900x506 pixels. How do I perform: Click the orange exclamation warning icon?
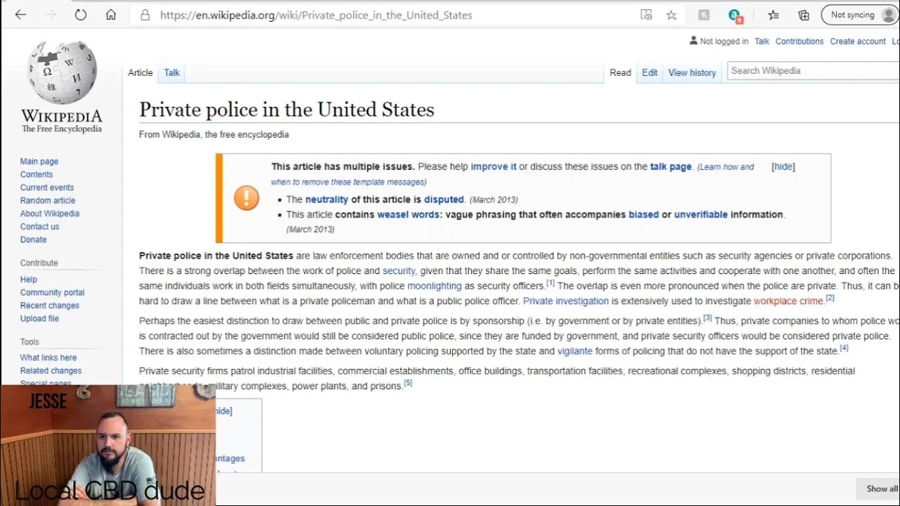246,198
